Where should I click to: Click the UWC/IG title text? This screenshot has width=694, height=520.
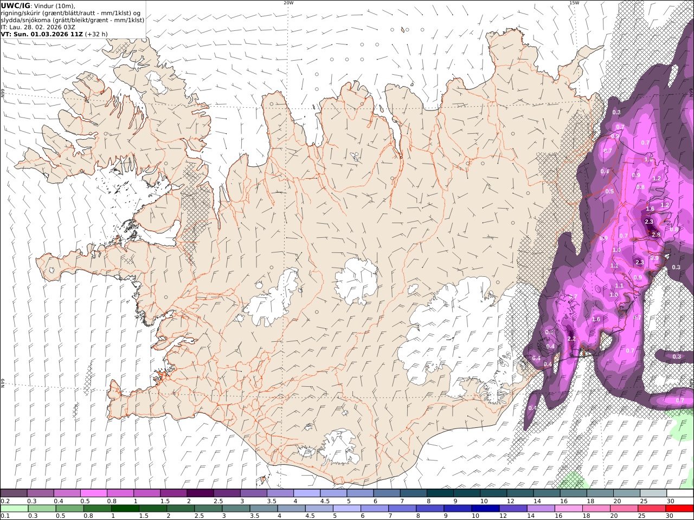[x=16, y=5]
